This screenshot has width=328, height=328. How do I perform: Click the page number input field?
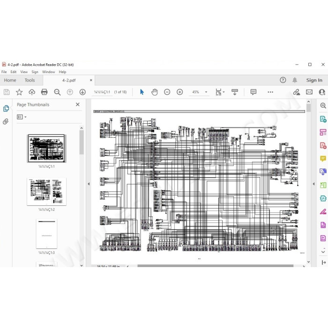point(102,92)
